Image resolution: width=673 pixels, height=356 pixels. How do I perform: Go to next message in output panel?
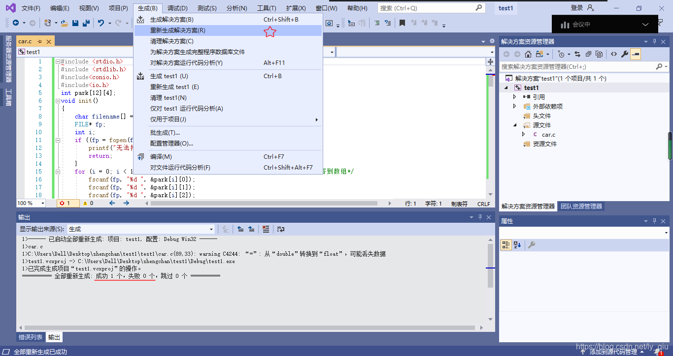[251, 229]
